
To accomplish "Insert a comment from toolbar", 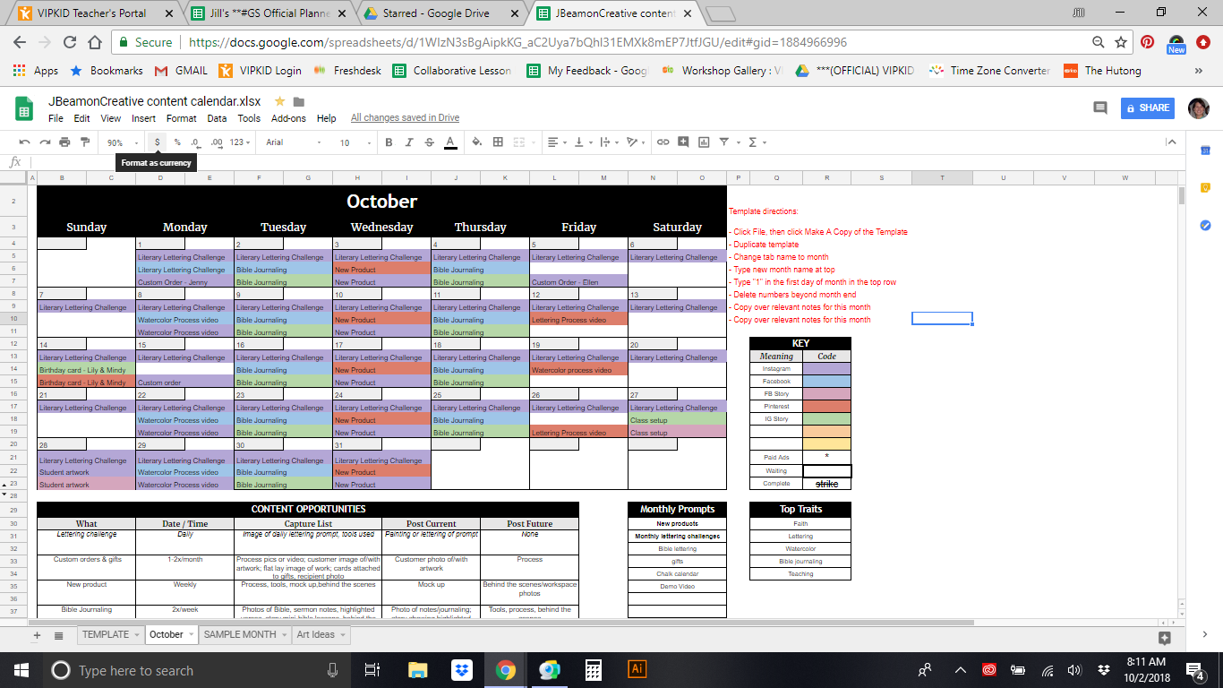I will [x=683, y=142].
